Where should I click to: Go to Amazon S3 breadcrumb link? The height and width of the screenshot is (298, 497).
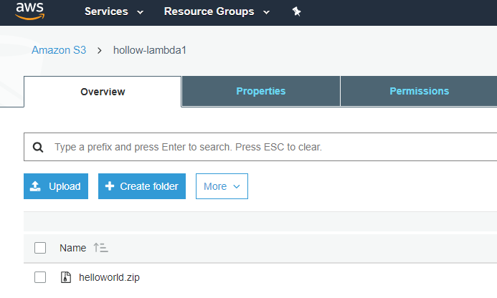pos(60,50)
